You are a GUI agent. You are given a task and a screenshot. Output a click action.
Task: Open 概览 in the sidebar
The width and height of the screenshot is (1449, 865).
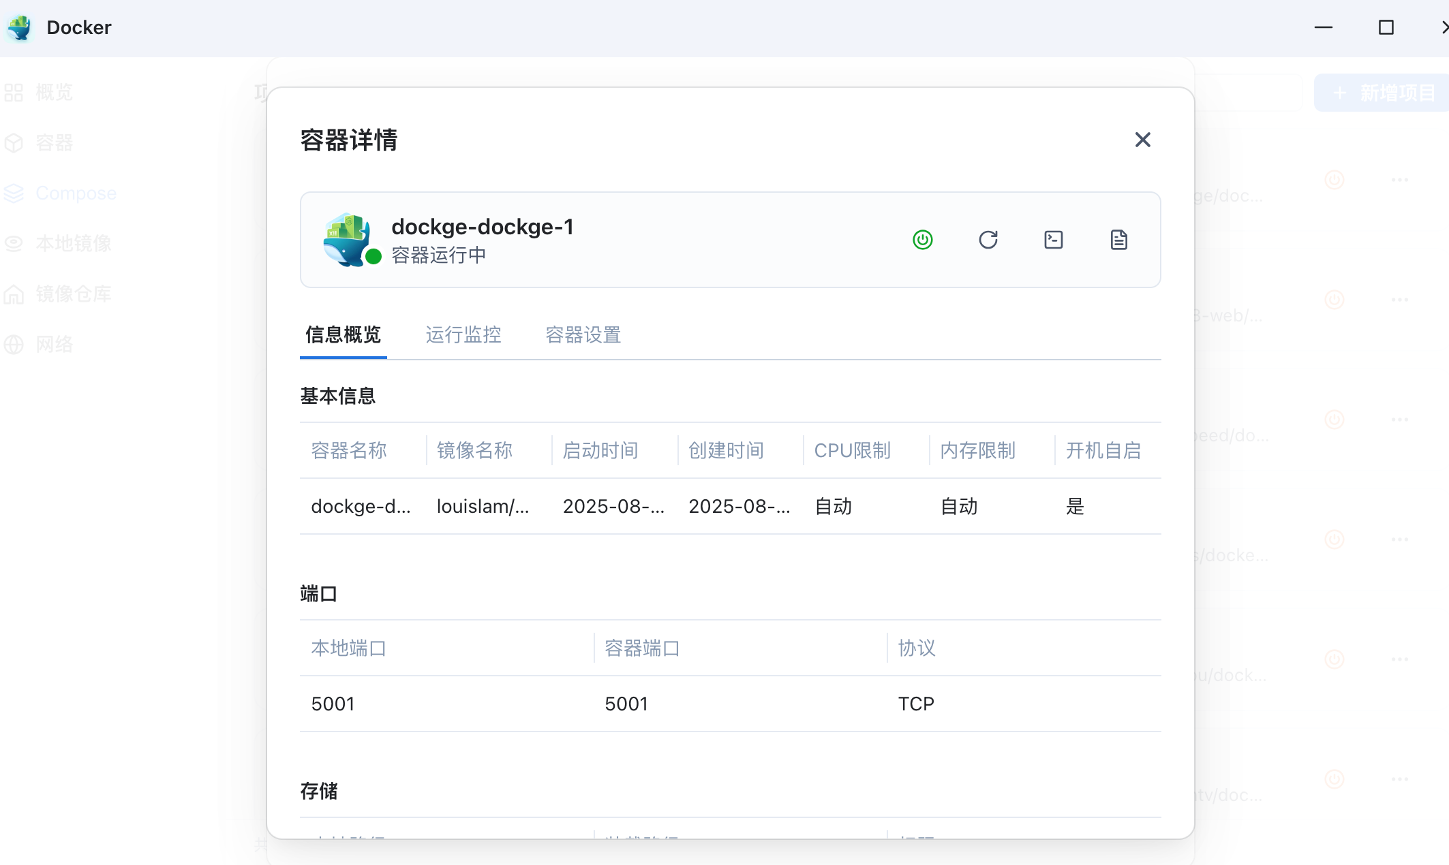[54, 93]
